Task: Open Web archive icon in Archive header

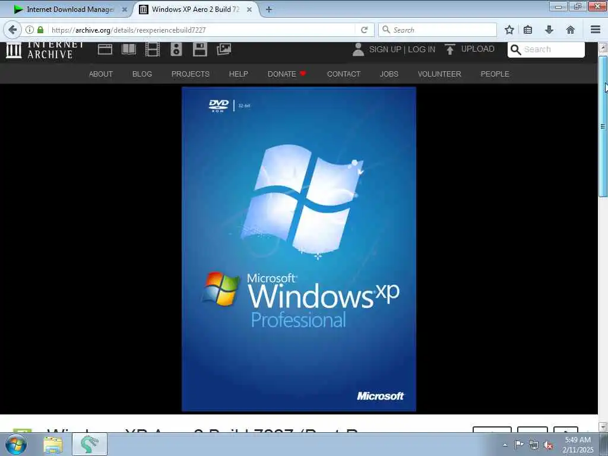Action: [105, 49]
